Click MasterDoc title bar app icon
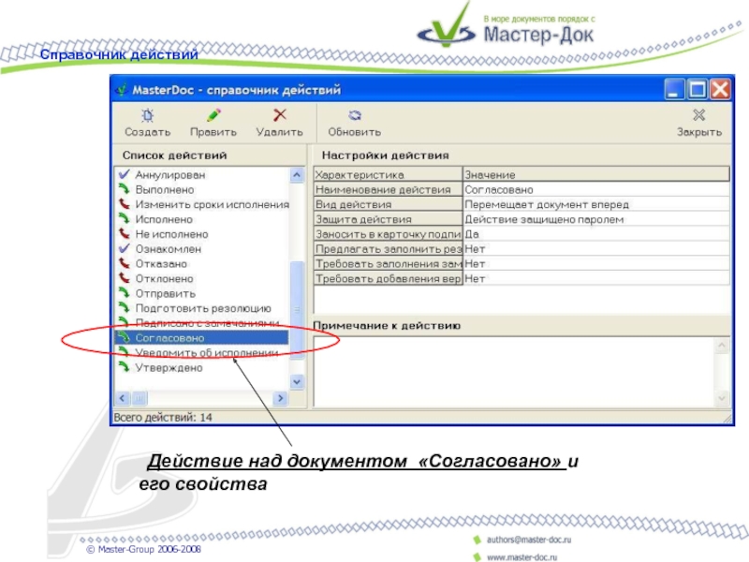The image size is (749, 562). (x=122, y=89)
